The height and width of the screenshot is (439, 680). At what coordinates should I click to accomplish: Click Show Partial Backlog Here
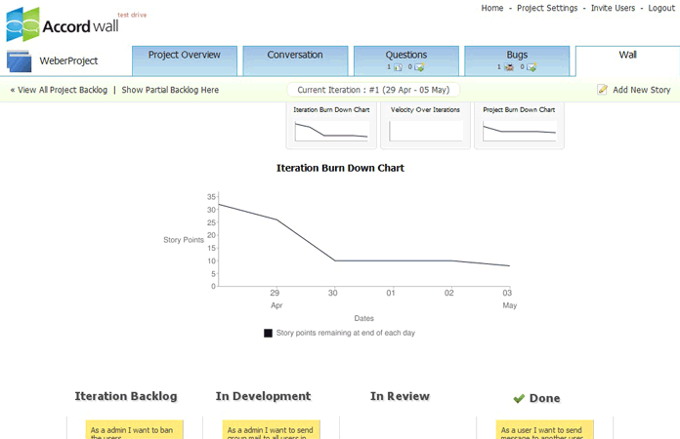(170, 90)
